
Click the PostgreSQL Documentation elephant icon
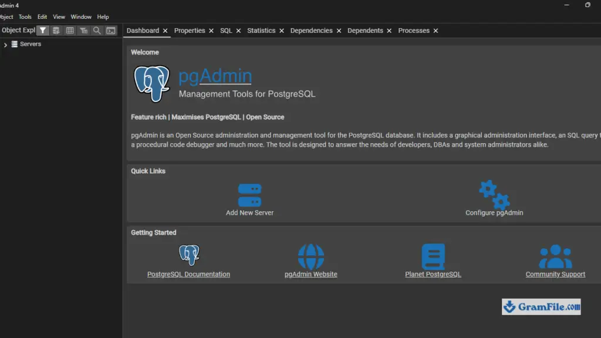(189, 255)
